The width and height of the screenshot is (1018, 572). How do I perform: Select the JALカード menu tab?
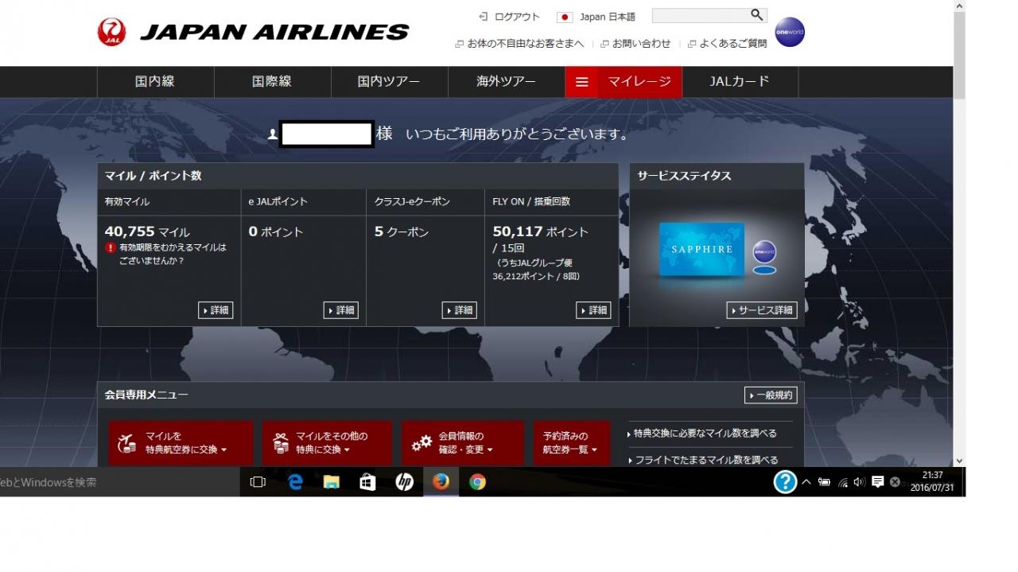click(740, 82)
